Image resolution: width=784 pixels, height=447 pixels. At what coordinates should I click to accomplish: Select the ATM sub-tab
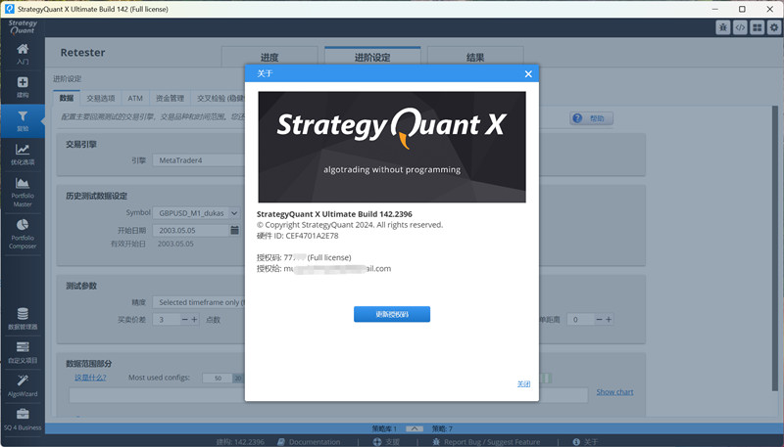coord(135,98)
